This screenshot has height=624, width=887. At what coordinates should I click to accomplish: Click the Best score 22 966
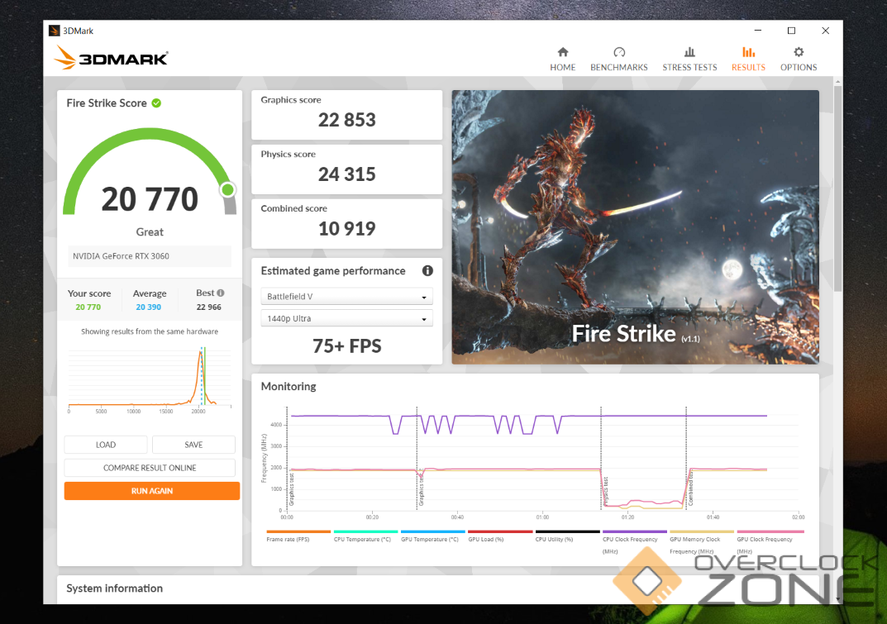209,307
